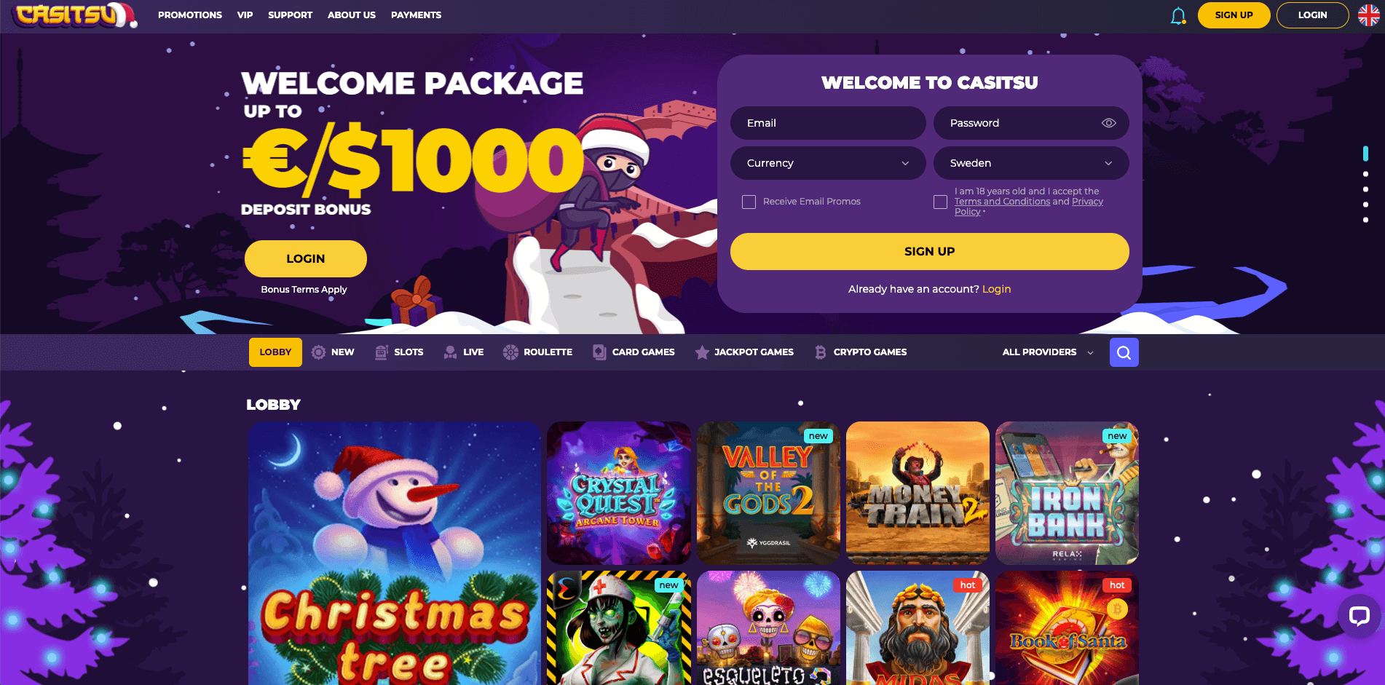Select the Roulette wheel icon category

tap(510, 352)
